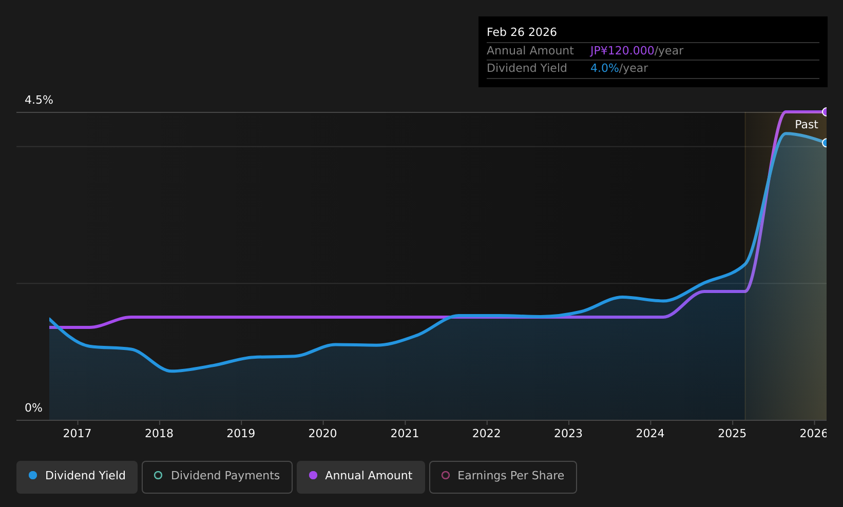
Task: Click the tooltip's Annual Amount label
Action: pyautogui.click(x=530, y=51)
